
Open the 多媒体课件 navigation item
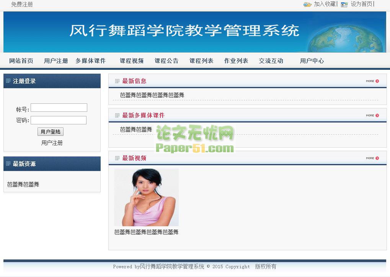91,61
